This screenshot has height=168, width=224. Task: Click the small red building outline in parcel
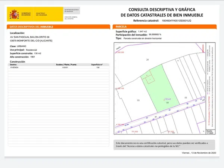coord(150,79)
